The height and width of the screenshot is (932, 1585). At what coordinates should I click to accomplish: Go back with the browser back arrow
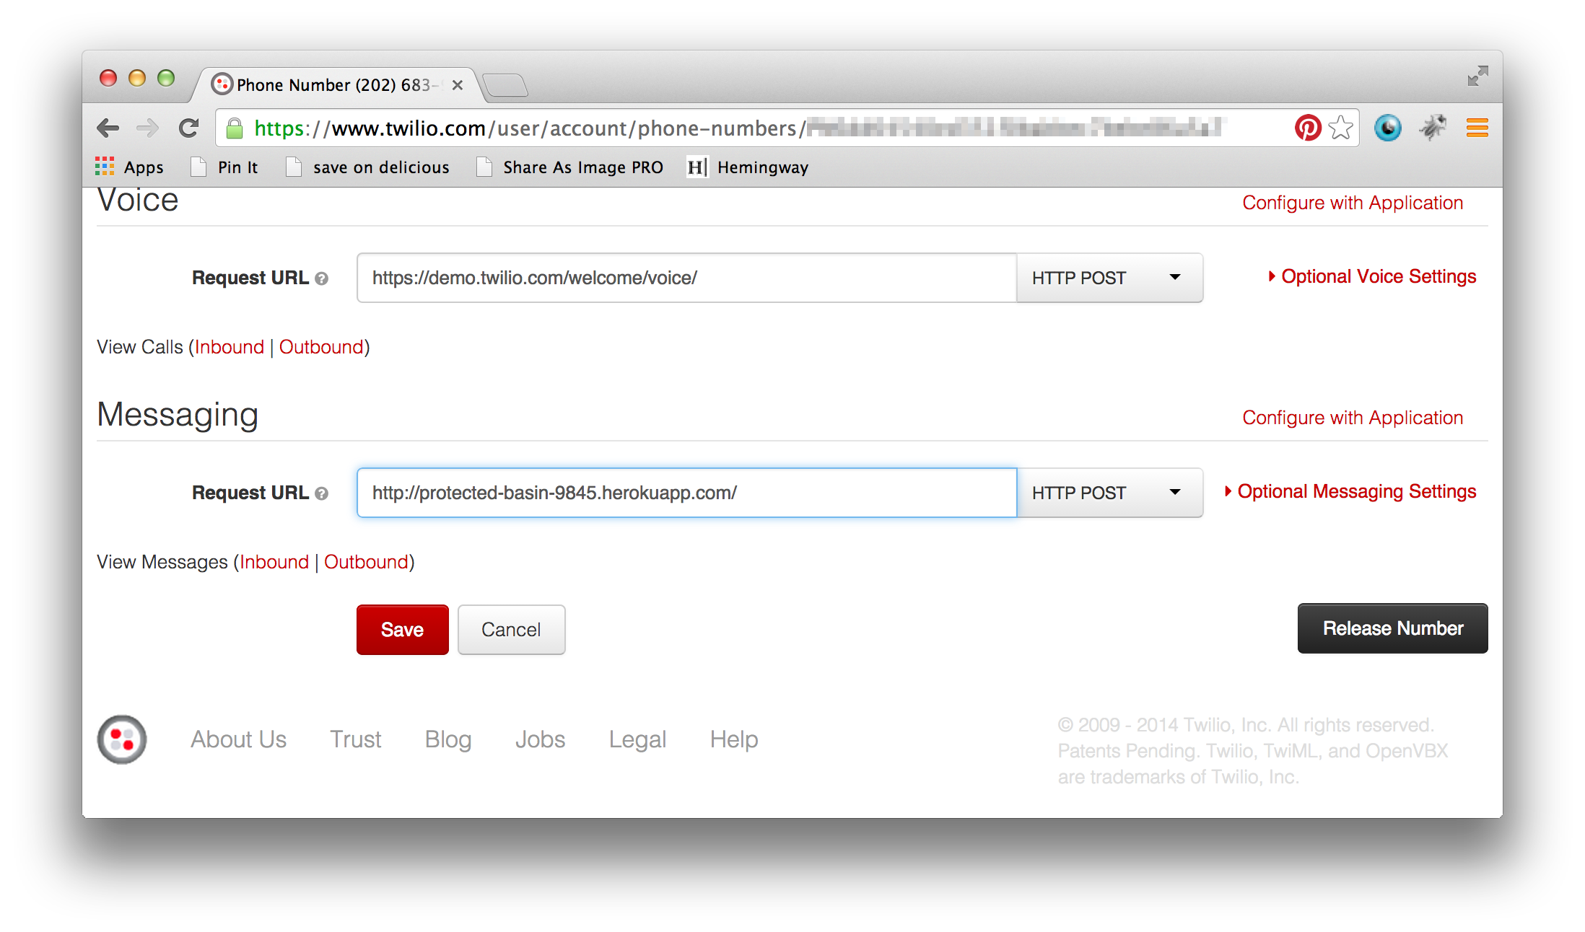pyautogui.click(x=108, y=128)
